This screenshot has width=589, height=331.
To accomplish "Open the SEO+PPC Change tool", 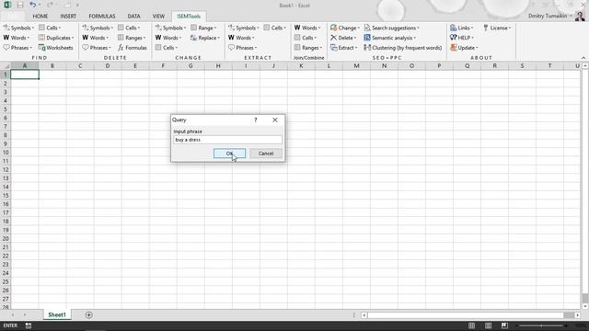I will tap(345, 28).
